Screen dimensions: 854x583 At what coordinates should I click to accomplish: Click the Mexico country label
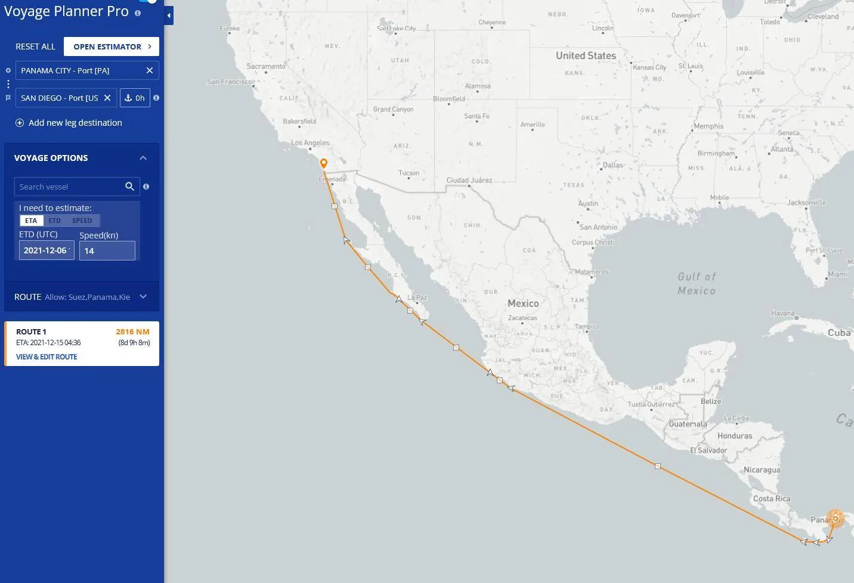(523, 303)
